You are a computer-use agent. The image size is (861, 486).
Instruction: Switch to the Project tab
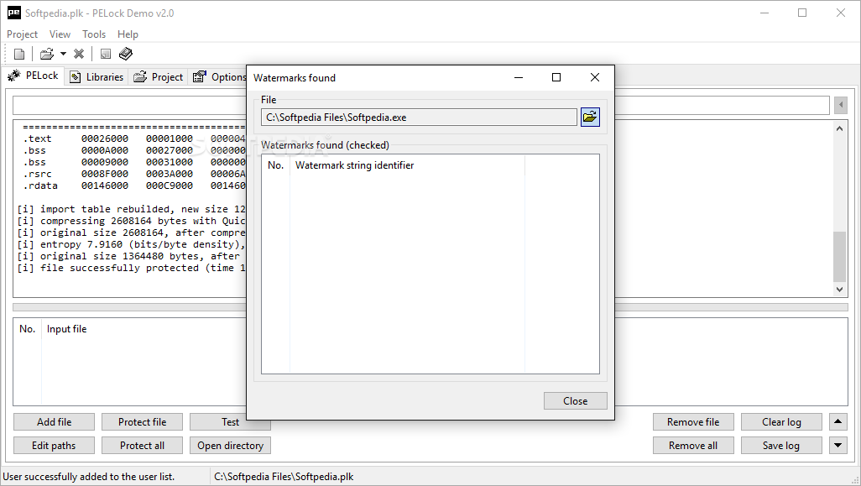[x=158, y=77]
